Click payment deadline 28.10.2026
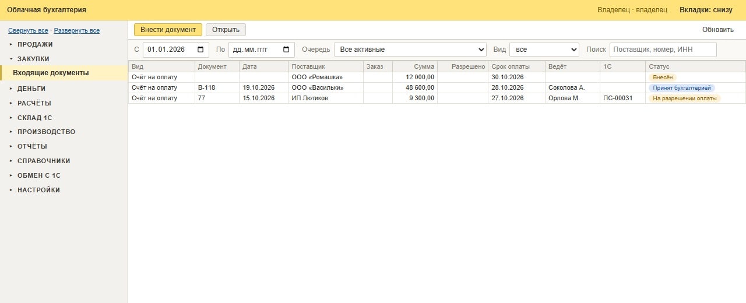 (x=508, y=87)
